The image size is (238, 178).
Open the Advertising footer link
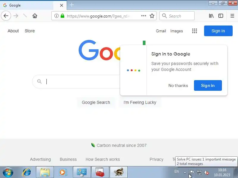(40, 159)
